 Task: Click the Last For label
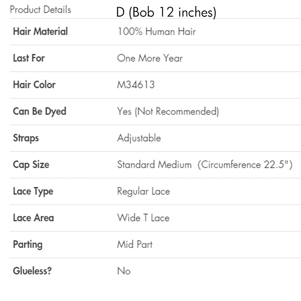click(29, 58)
